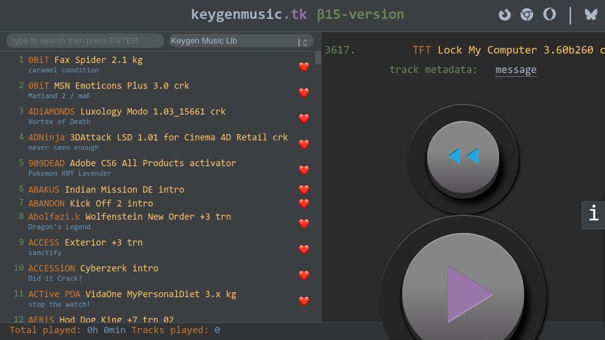Toggle heart for ACTive PDA VidaOne track
Image resolution: width=605 pixels, height=340 pixels.
point(304,301)
